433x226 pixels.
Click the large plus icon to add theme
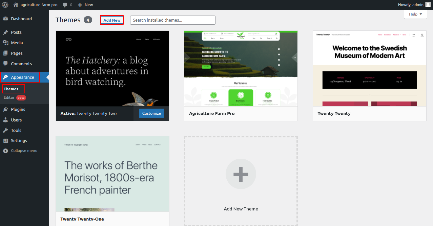[x=241, y=174]
